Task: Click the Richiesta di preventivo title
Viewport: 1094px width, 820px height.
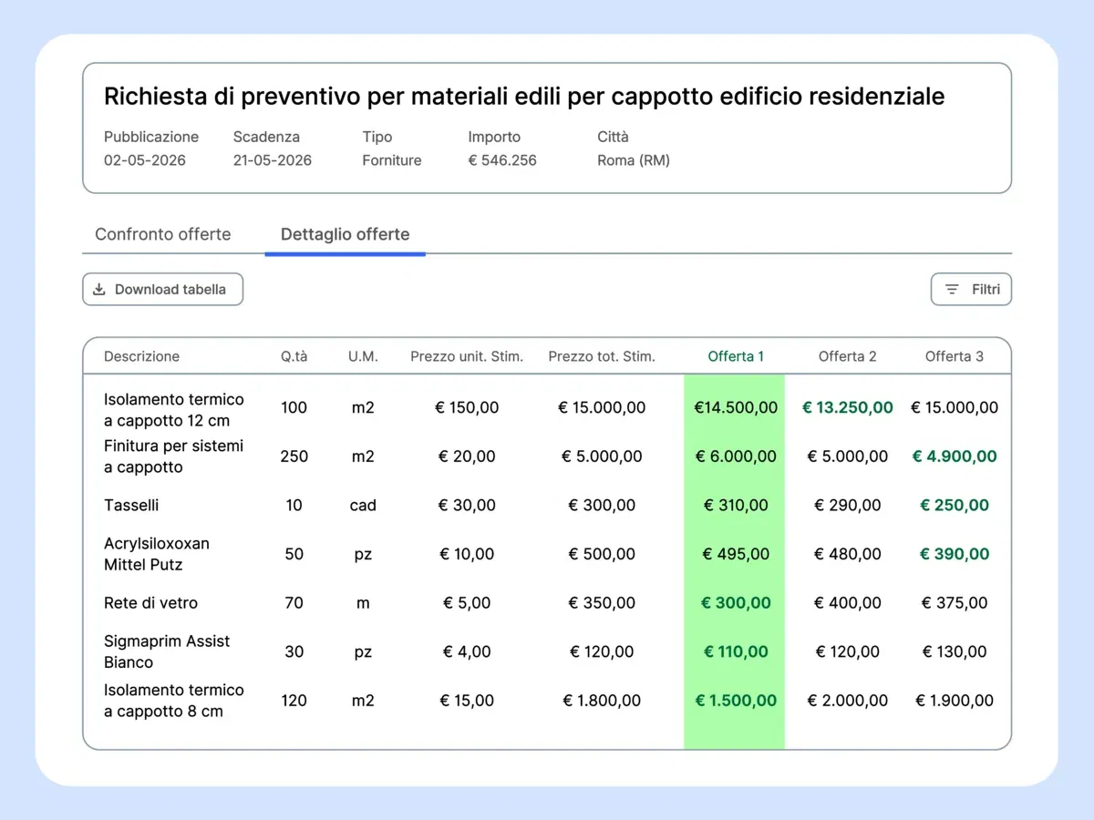Action: (x=524, y=97)
